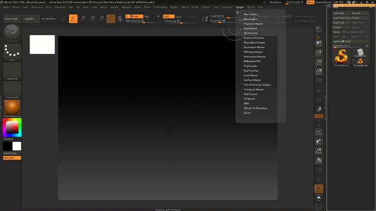Select the large SimpleBrush tool thumbnail
The width and height of the screenshot is (376, 211).
341,57
